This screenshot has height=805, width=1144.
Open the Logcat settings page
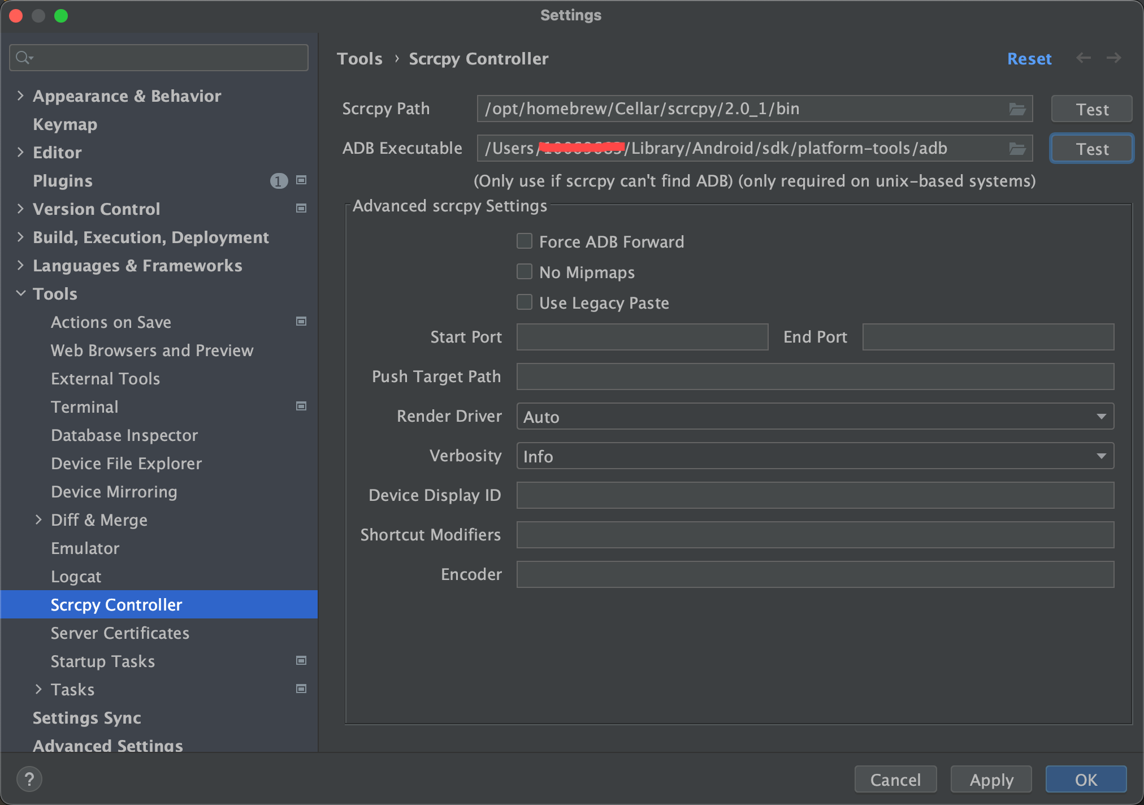(x=76, y=577)
